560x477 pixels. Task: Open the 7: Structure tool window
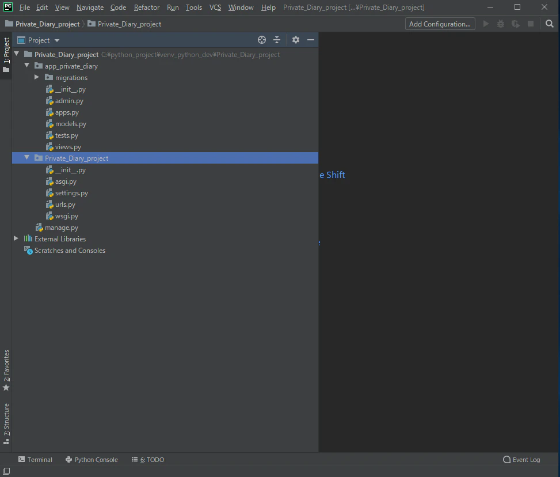click(x=6, y=424)
